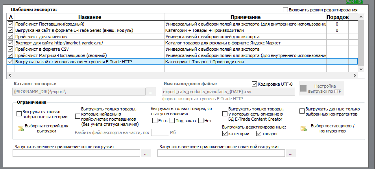The height and width of the screenshot is (169, 375).
Task: Enable Включить режим редактирования checkbox
Action: (x=285, y=10)
